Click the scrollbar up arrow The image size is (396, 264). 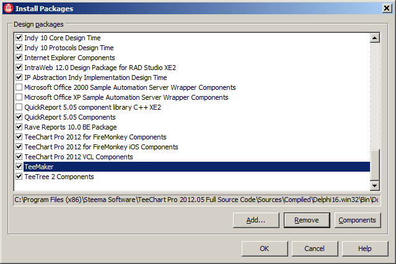coord(374,38)
